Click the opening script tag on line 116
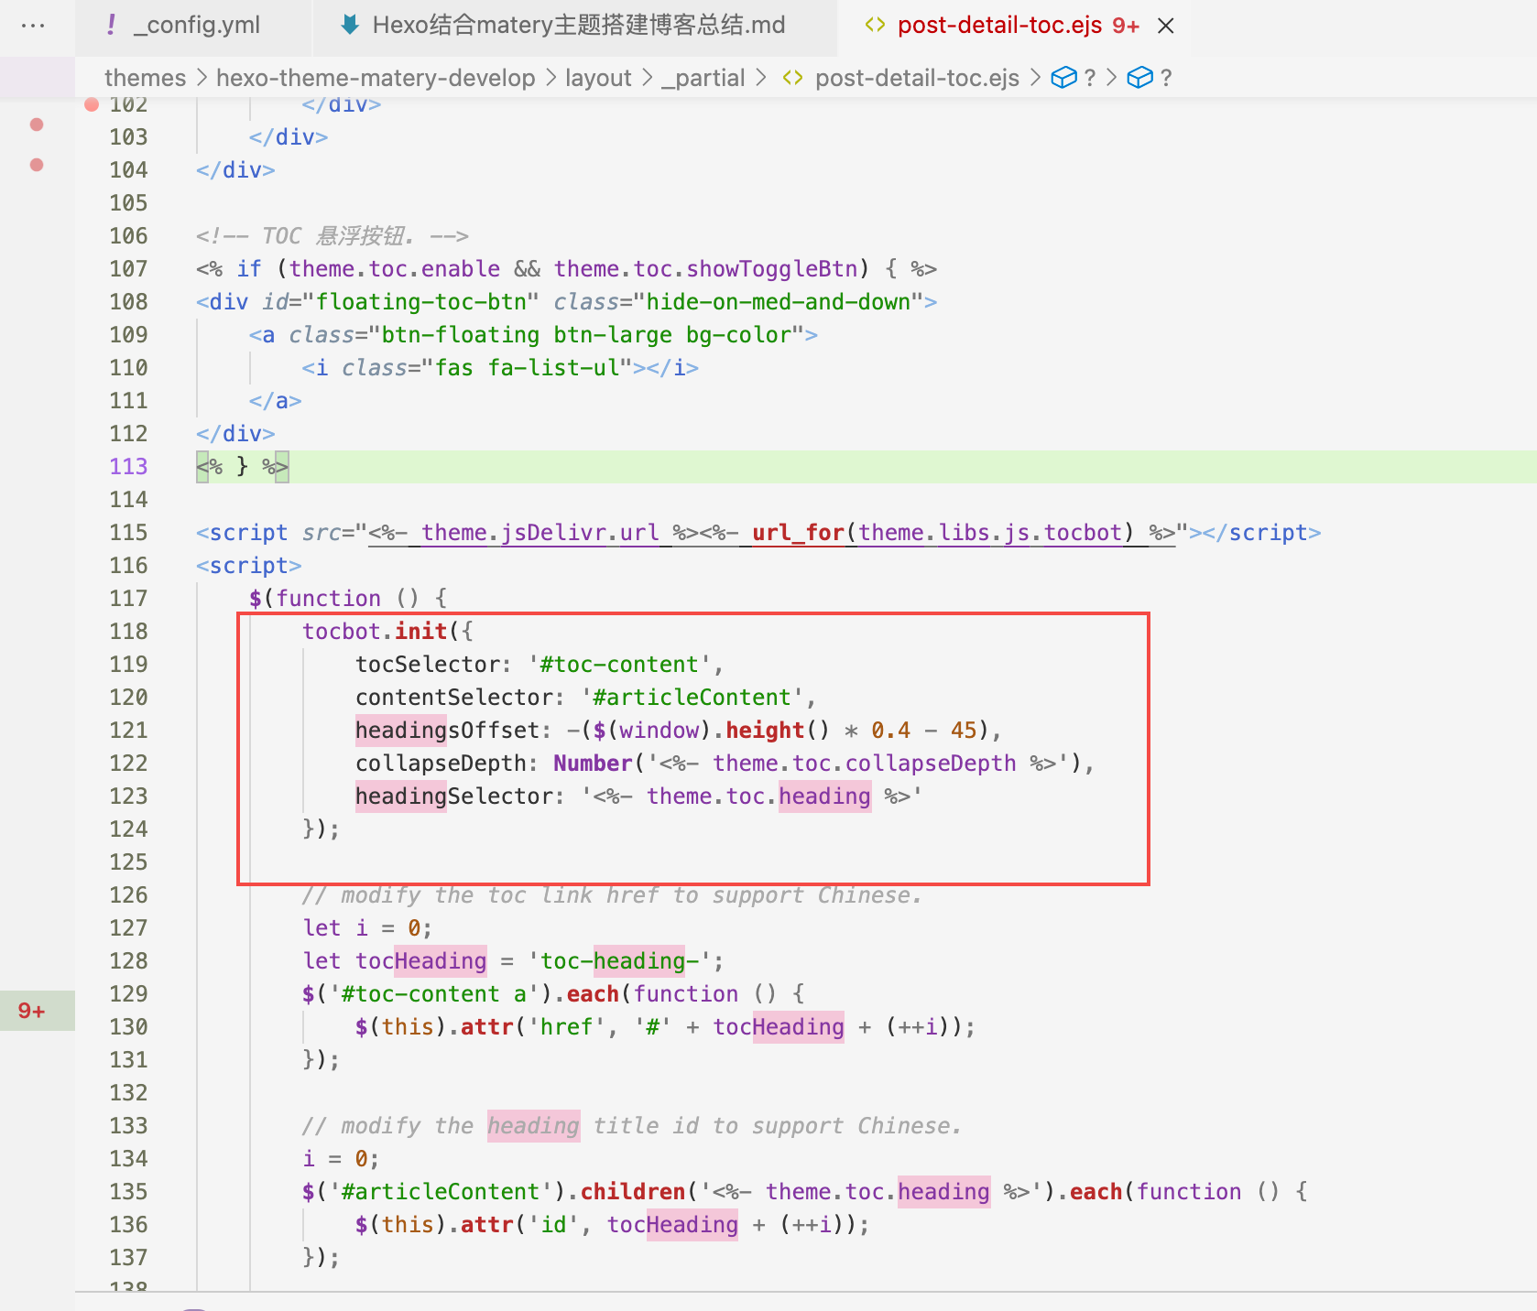The height and width of the screenshot is (1311, 1537). coord(249,565)
